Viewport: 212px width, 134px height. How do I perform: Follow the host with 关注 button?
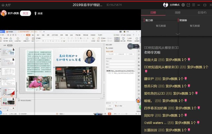(x=25, y=14)
